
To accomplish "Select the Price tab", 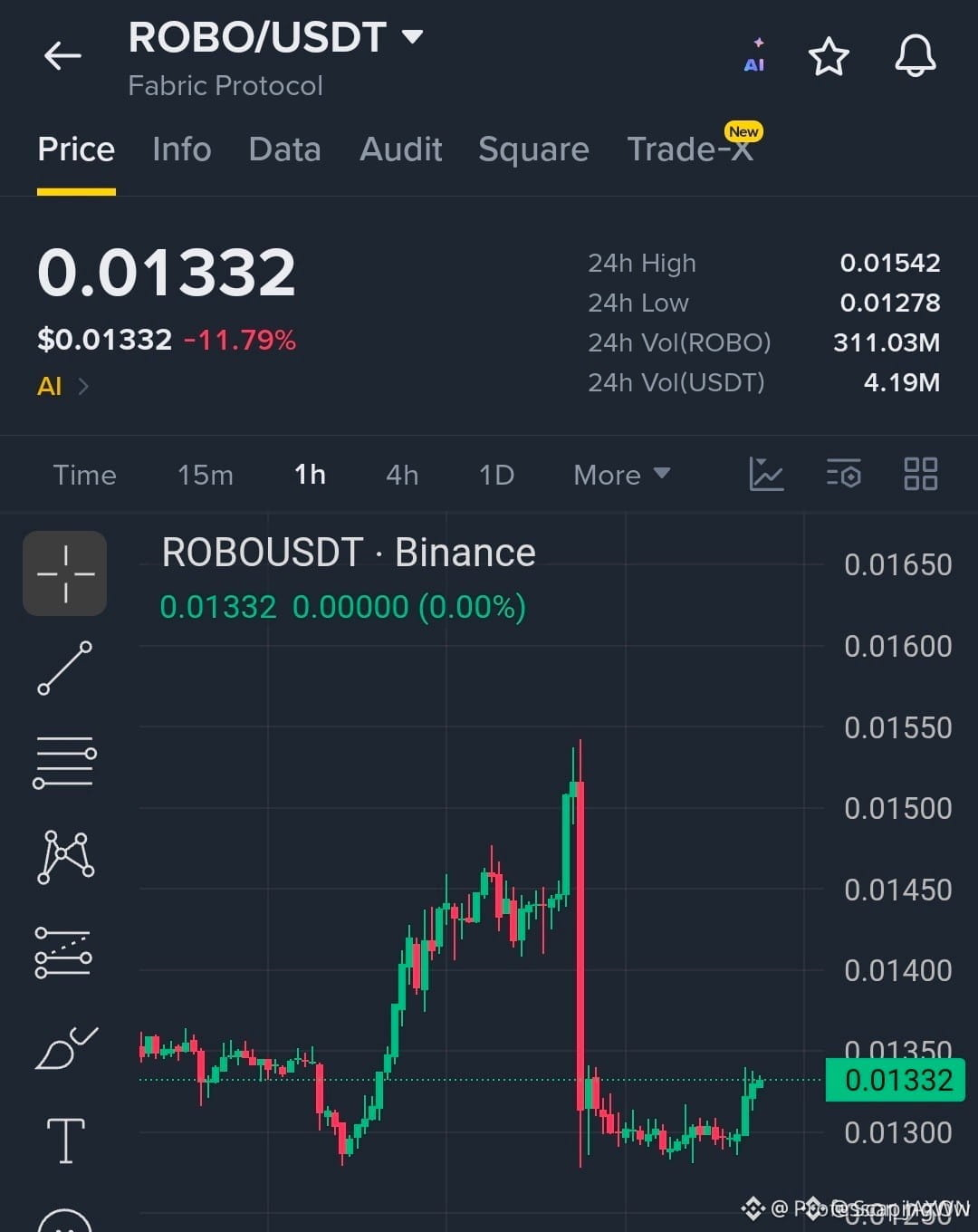I will [x=76, y=149].
